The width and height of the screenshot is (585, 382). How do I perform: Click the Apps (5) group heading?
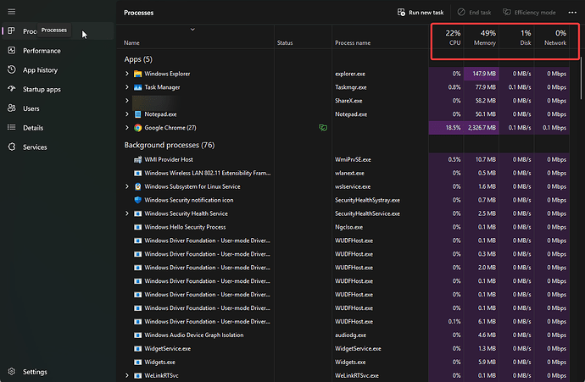coord(138,59)
